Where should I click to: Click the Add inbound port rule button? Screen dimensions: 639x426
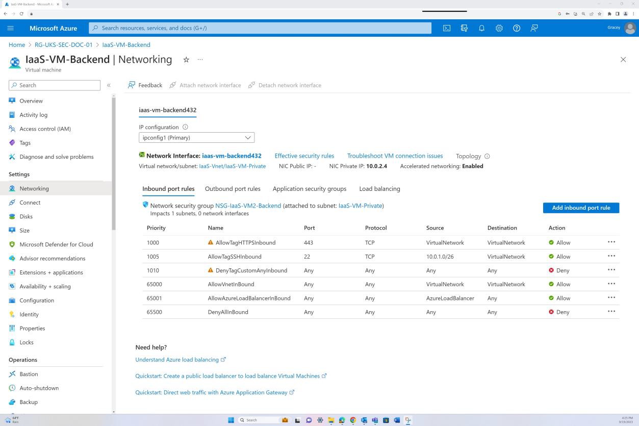coord(580,208)
